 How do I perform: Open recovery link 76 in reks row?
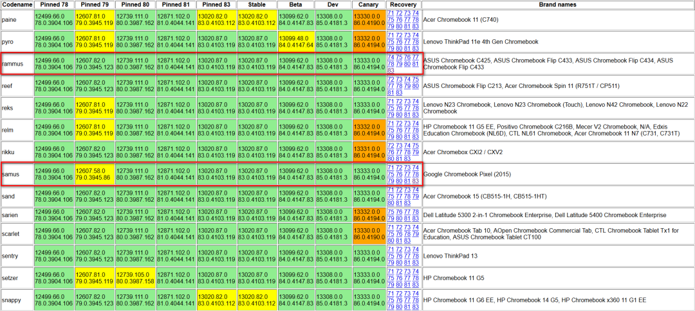(399, 108)
